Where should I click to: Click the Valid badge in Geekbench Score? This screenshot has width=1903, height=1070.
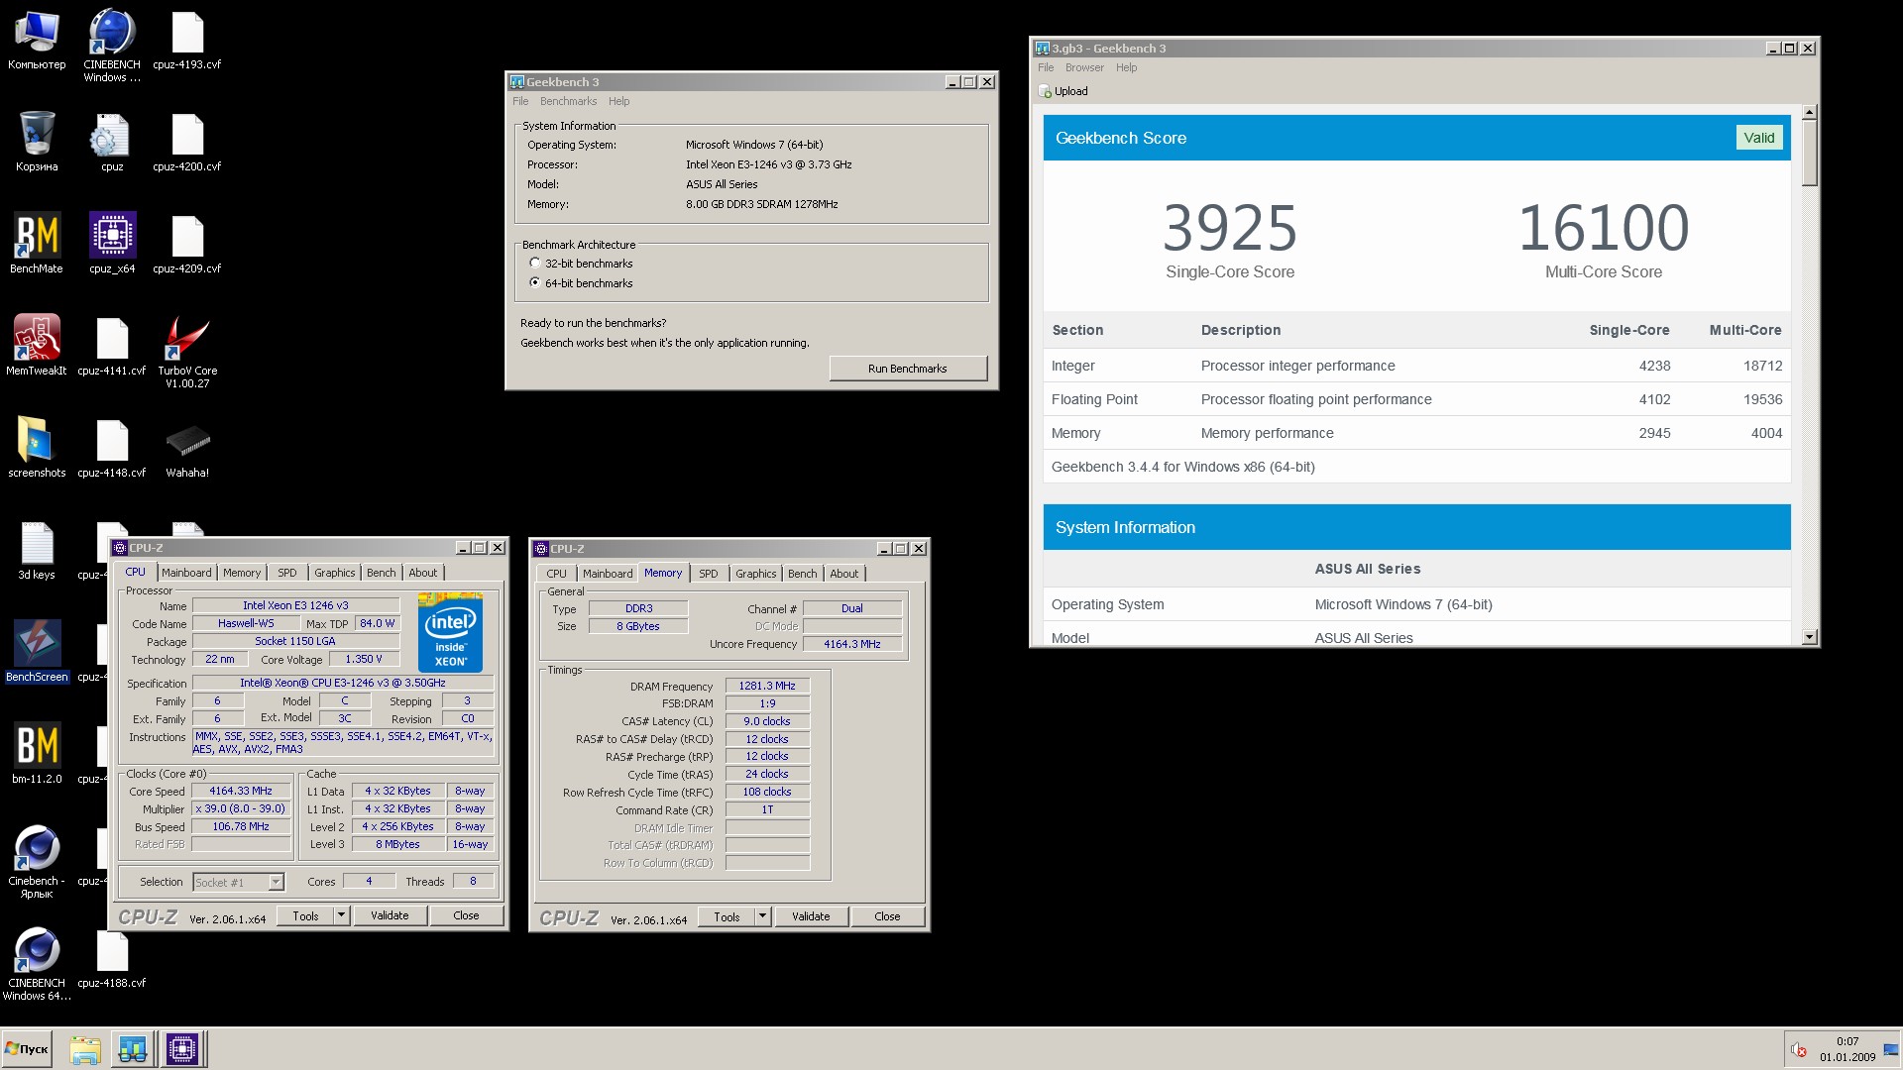[x=1759, y=138]
